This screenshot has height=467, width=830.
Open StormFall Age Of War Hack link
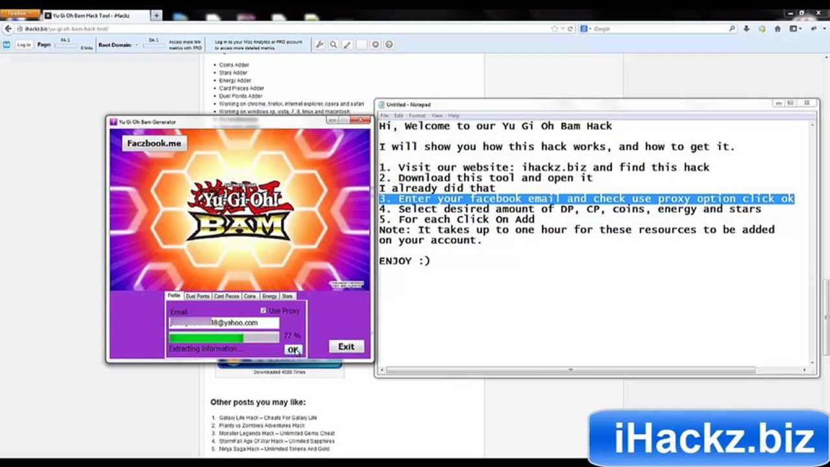click(x=276, y=441)
